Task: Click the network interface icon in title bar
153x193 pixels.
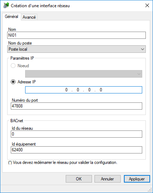Action: click(x=6, y=5)
